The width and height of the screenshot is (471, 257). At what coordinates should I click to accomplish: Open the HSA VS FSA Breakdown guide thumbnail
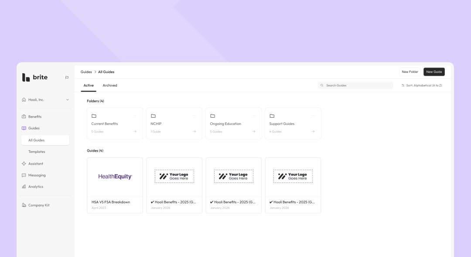click(115, 177)
